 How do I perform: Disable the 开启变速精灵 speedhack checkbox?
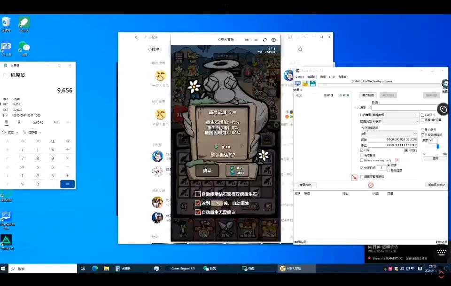coord(422,135)
